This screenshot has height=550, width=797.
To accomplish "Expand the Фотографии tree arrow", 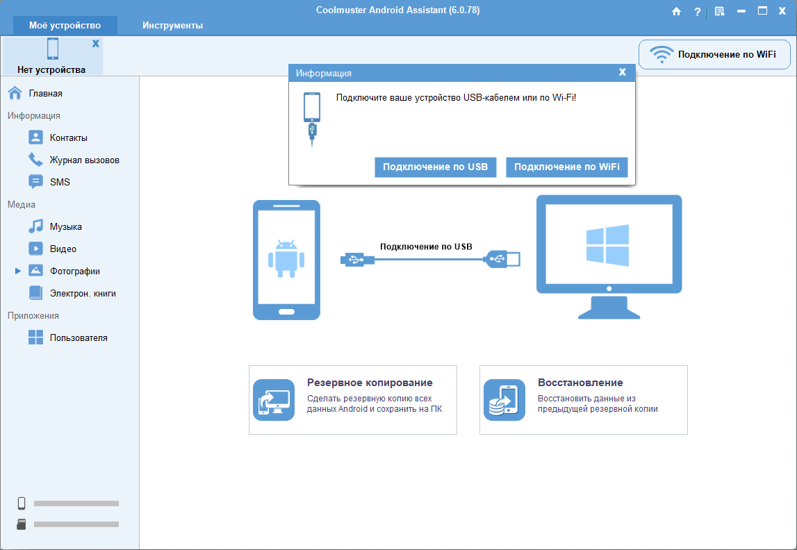I will tap(18, 272).
